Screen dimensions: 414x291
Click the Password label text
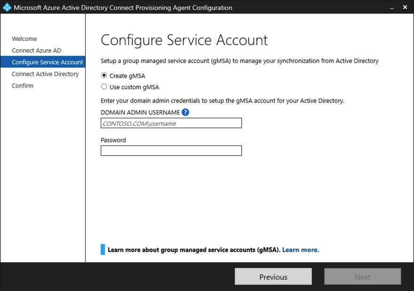click(x=113, y=140)
